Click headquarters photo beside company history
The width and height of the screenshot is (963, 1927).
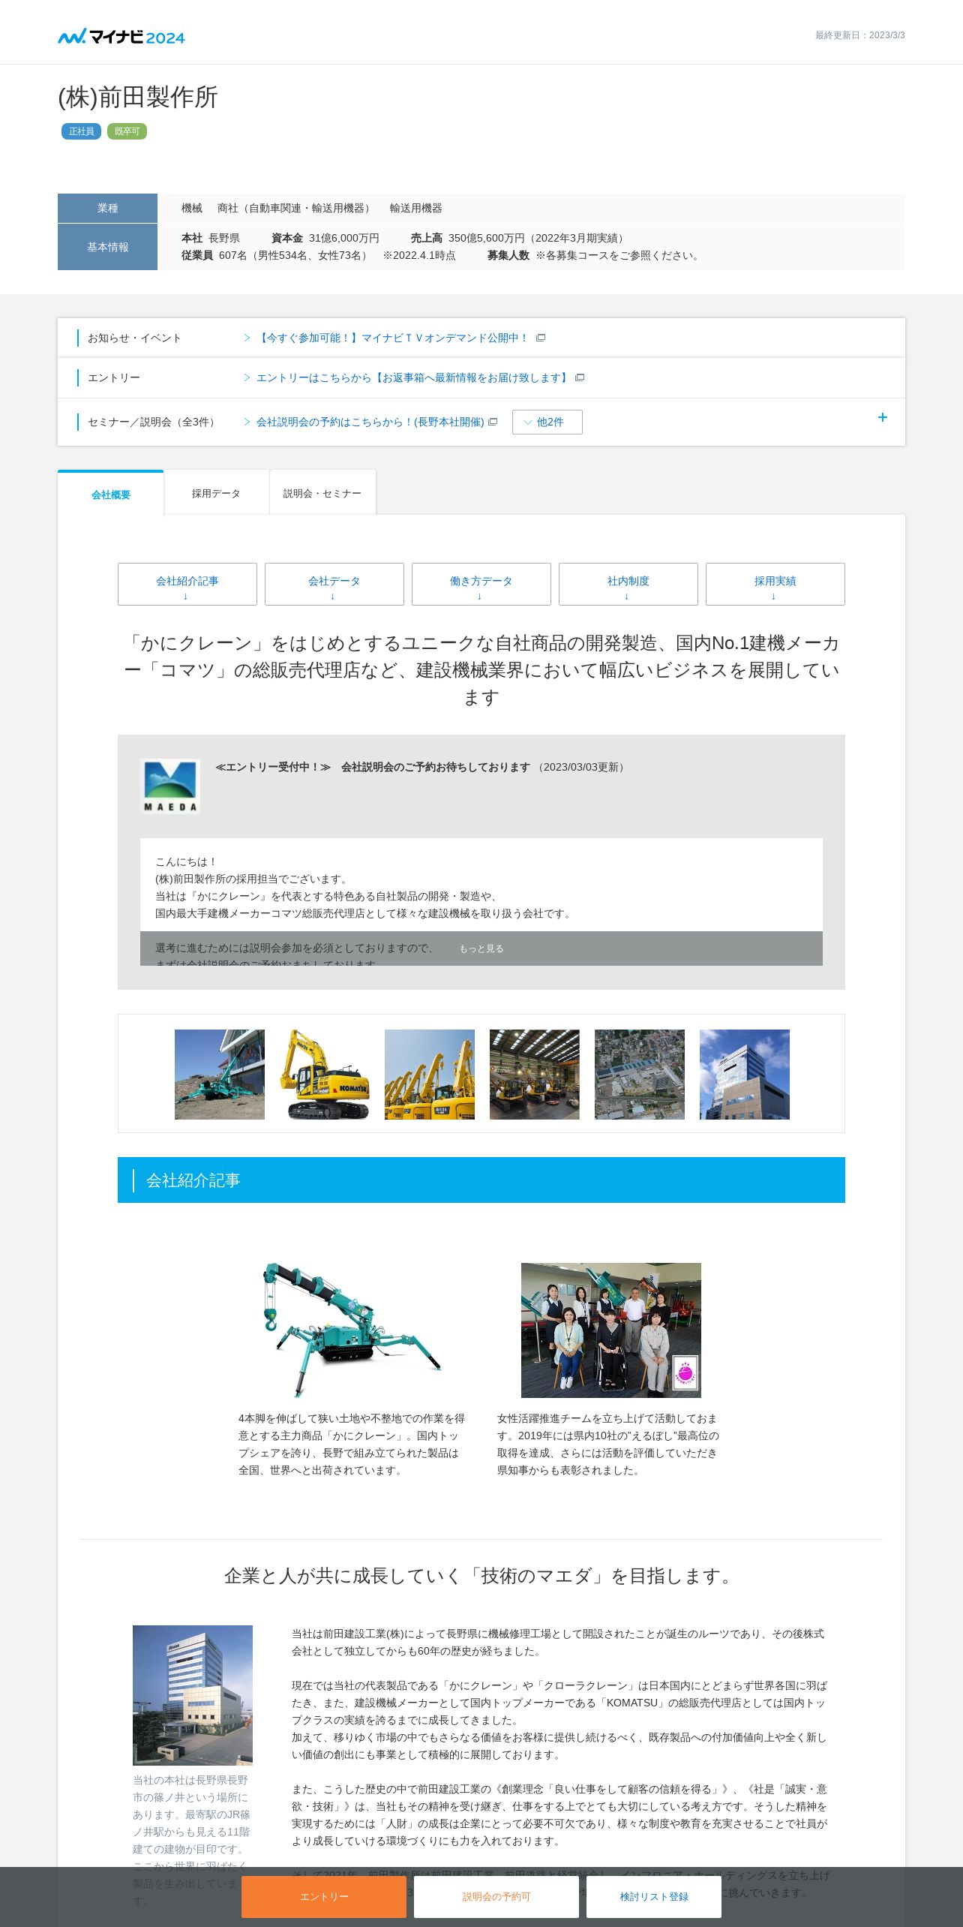pos(193,1695)
